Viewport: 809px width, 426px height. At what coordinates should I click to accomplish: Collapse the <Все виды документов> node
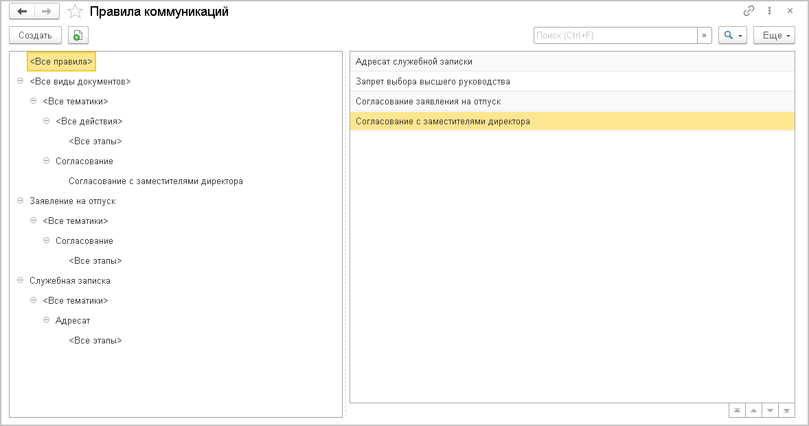[x=21, y=82]
